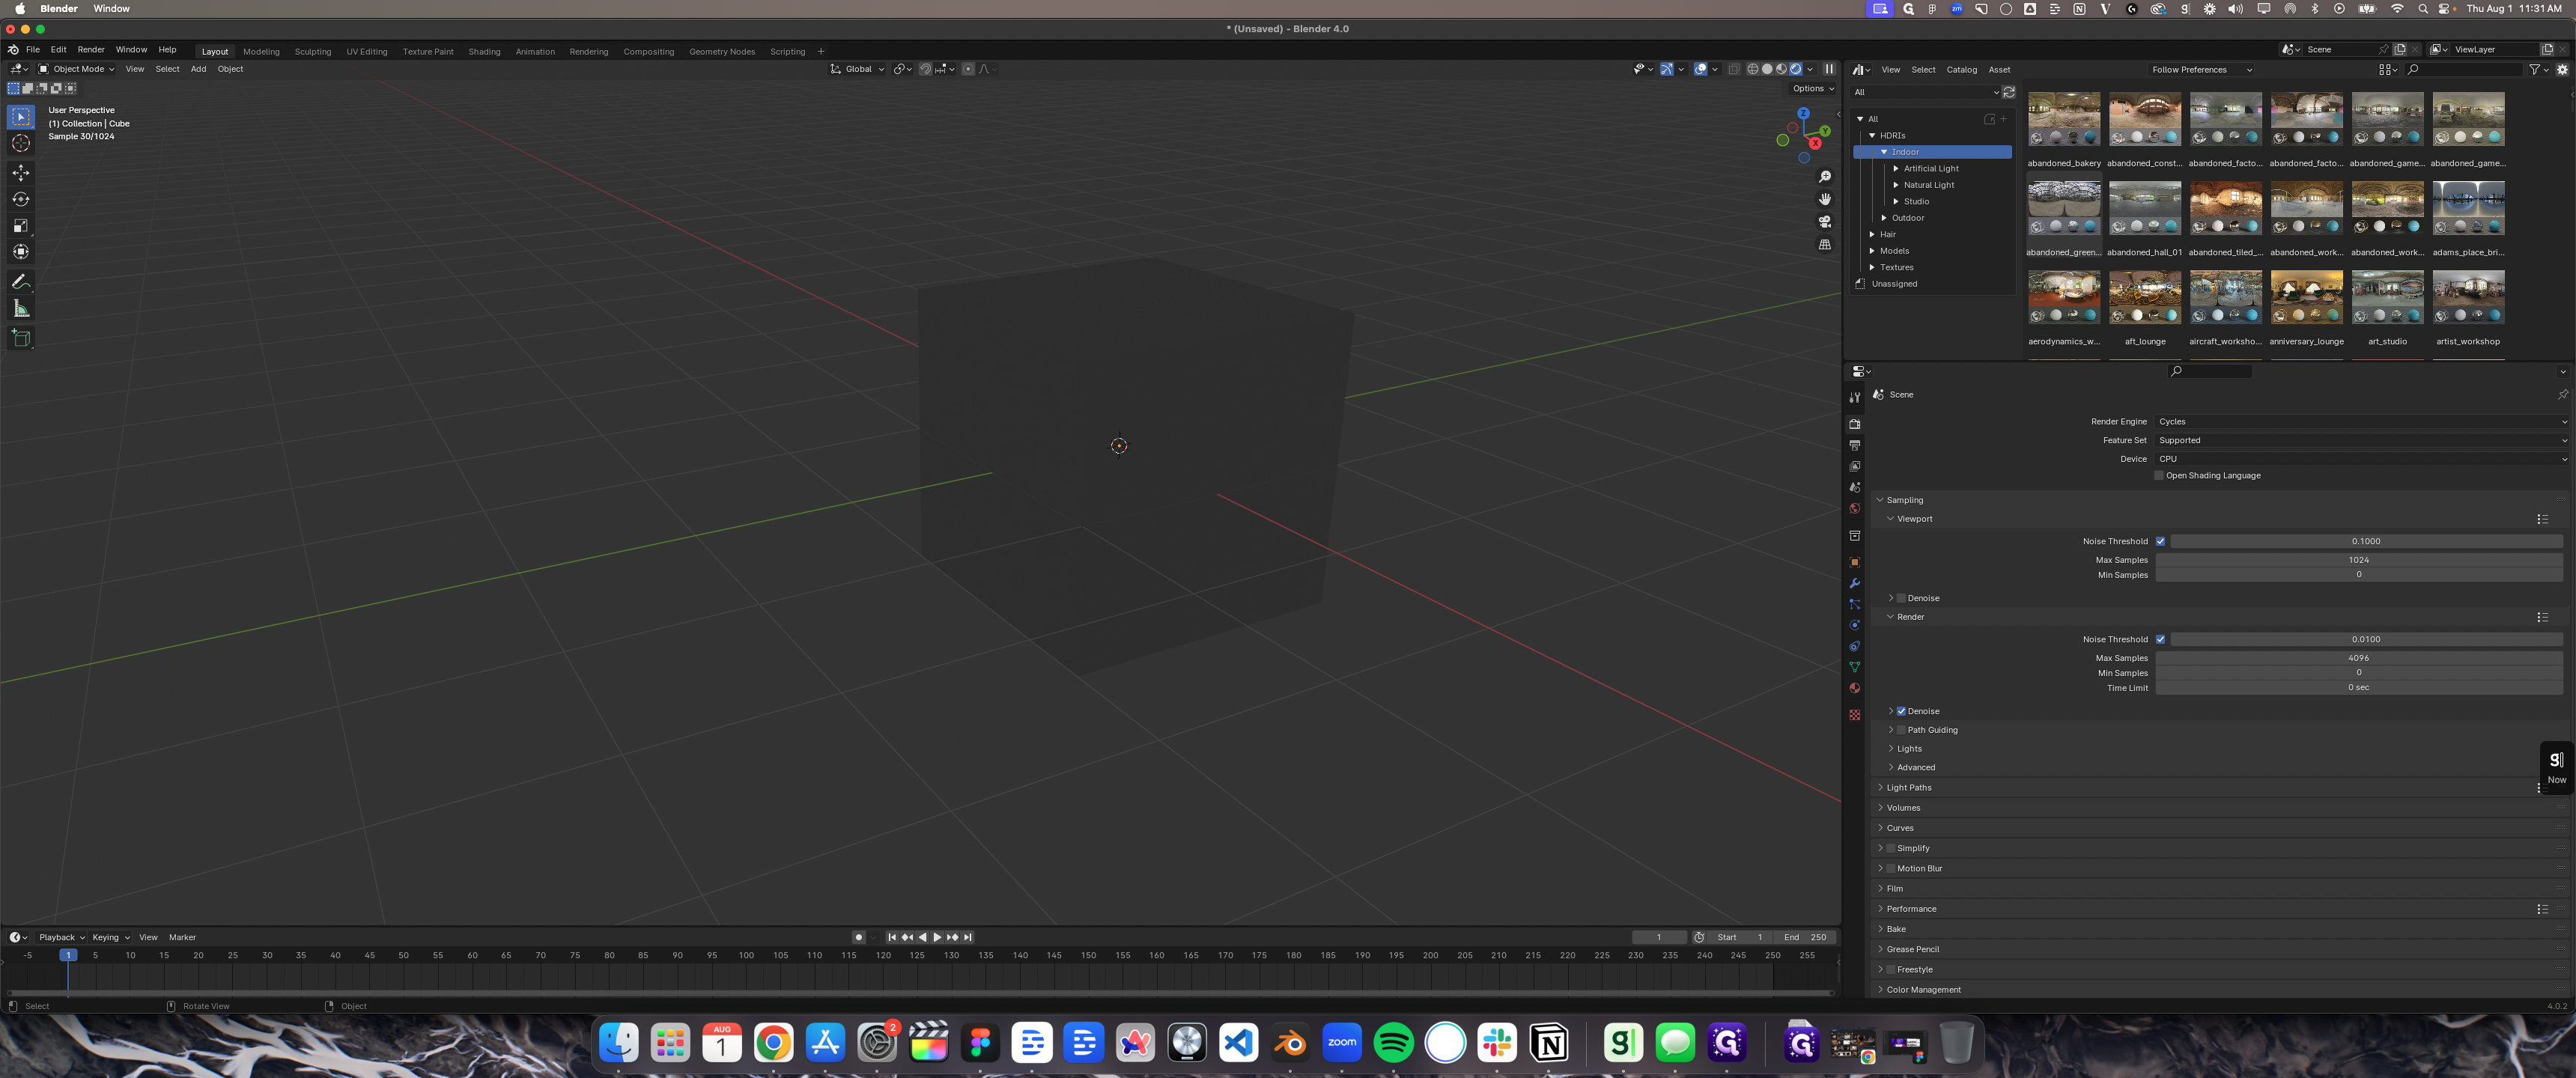Select the Cursor tool in viewport toolbar
This screenshot has height=1078, width=2576.
pyautogui.click(x=21, y=143)
